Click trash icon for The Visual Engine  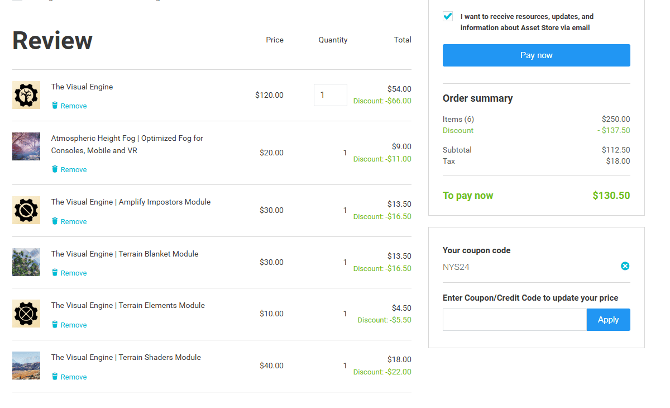point(55,106)
